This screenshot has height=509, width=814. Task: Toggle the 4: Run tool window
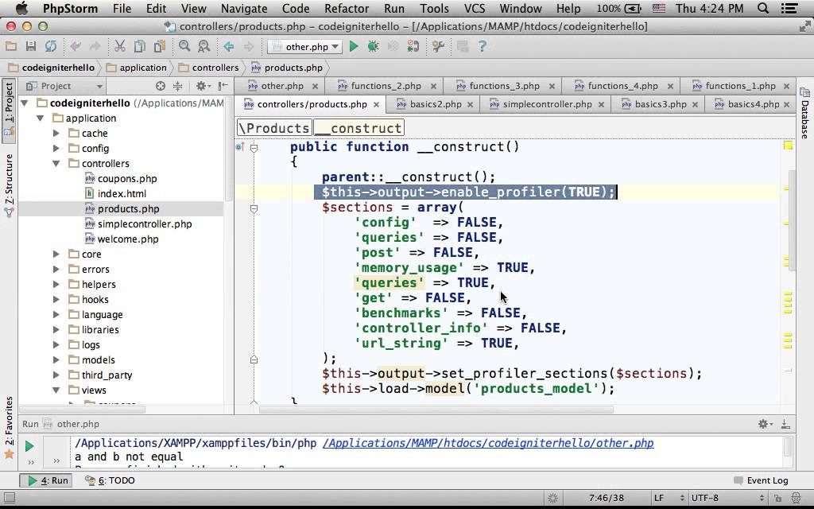click(x=48, y=480)
